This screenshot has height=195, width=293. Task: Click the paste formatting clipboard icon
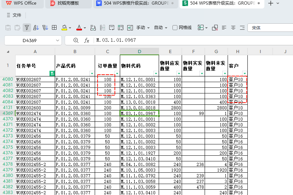pos(17,28)
